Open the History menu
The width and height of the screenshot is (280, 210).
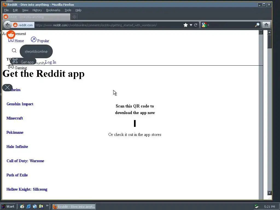37,10
